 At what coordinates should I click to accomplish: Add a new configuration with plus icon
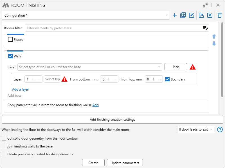tap(174, 15)
